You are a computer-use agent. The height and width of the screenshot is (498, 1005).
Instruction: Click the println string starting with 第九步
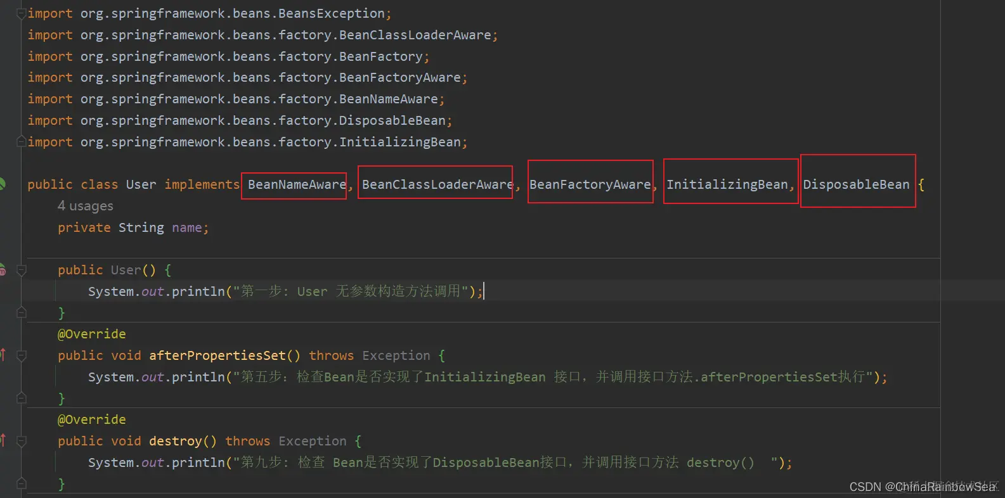pyautogui.click(x=505, y=463)
